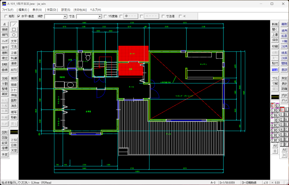Viewport: 289px width, 185px height.
Task: Open the 編集(E) menu
Action: tap(23, 10)
